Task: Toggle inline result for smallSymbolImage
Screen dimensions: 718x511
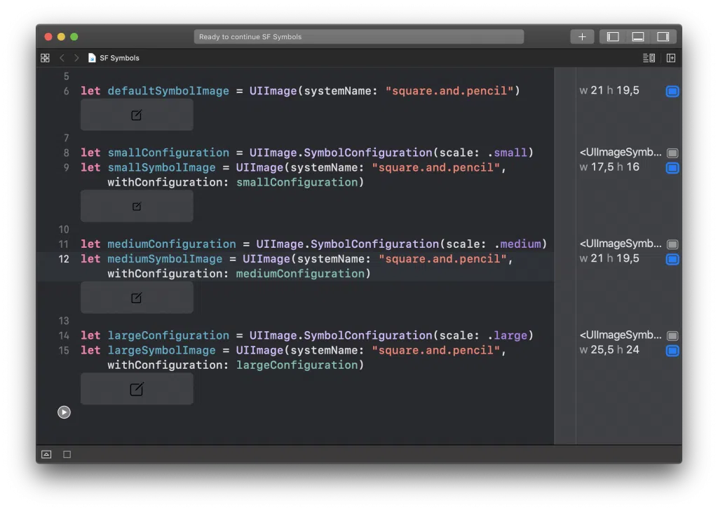Action: pyautogui.click(x=672, y=168)
